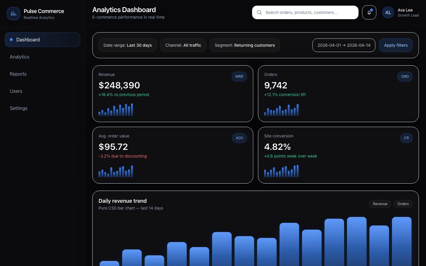Click the Pulse Commerce bar chart logo icon
This screenshot has width=426, height=266.
13,13
